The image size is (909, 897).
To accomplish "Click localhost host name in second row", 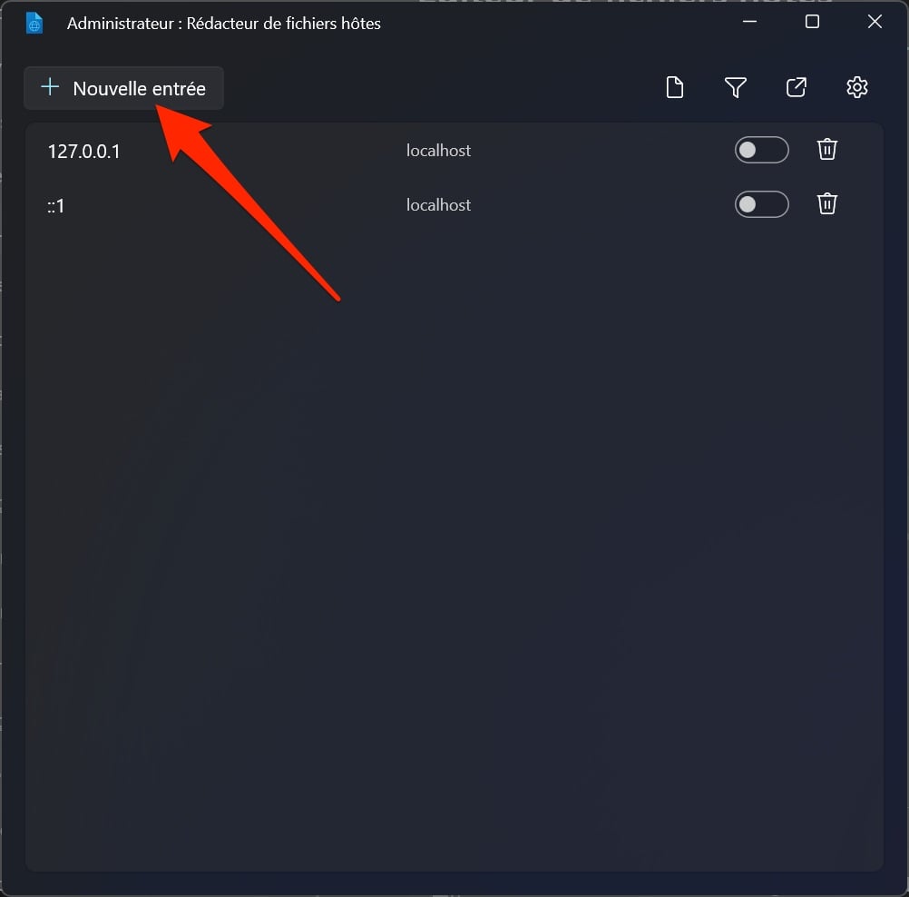I will 438,205.
